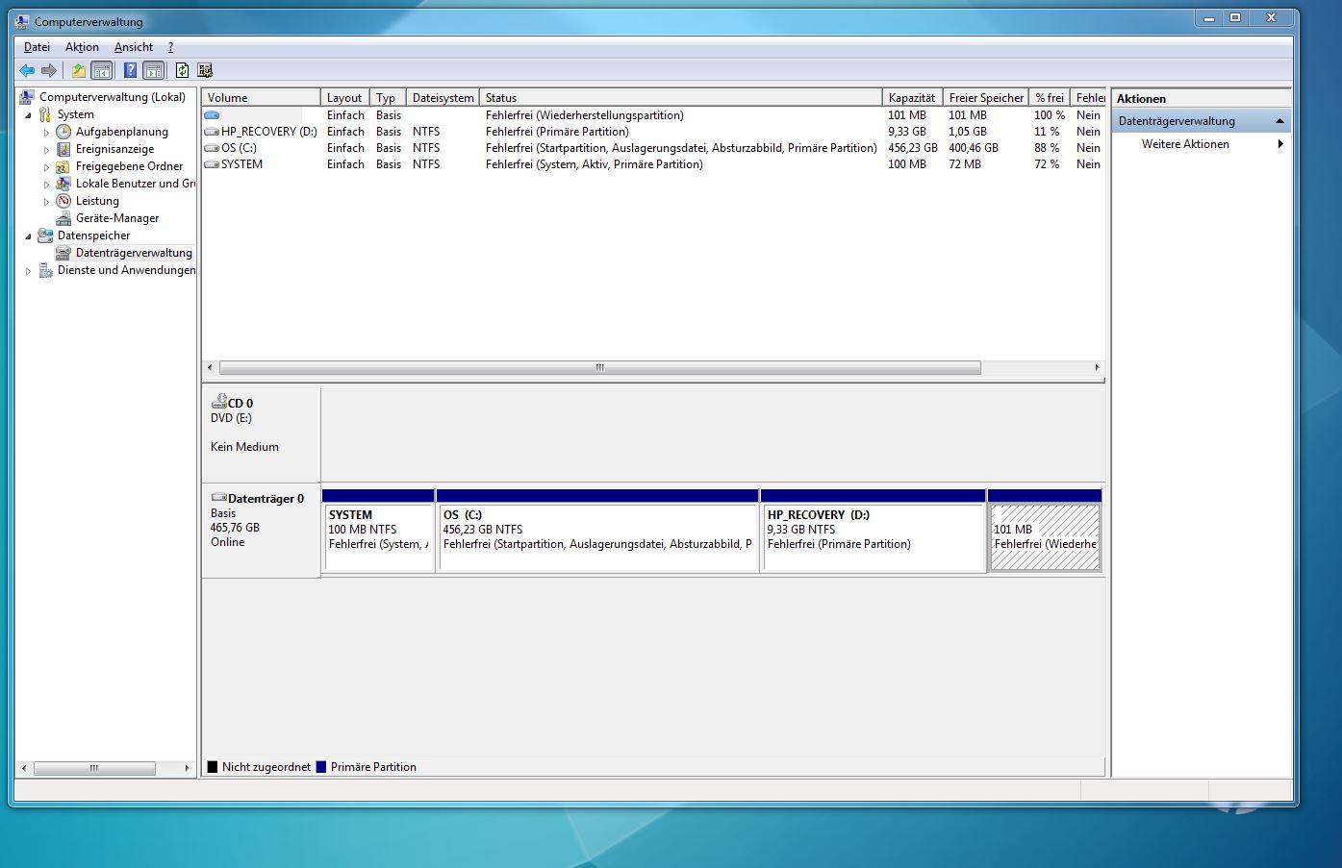1342x868 pixels.
Task: Click the Forward arrow in the toolbar
Action: (49, 70)
